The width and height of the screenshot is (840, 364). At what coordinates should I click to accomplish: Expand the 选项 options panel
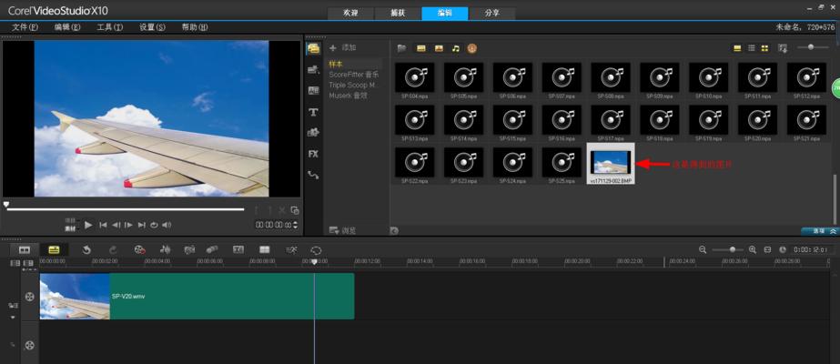pos(819,231)
